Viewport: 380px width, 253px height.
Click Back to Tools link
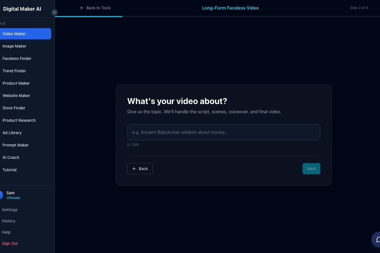[95, 8]
